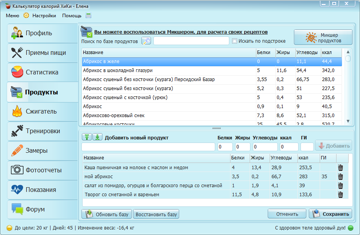
Task: Open the Микшер продуктов tool
Action: click(x=323, y=38)
